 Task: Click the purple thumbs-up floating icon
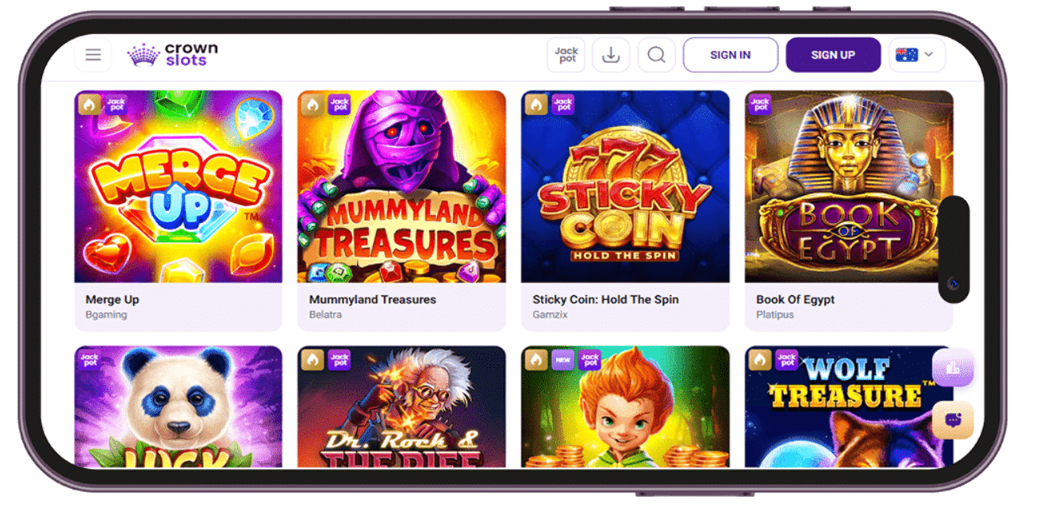click(953, 367)
